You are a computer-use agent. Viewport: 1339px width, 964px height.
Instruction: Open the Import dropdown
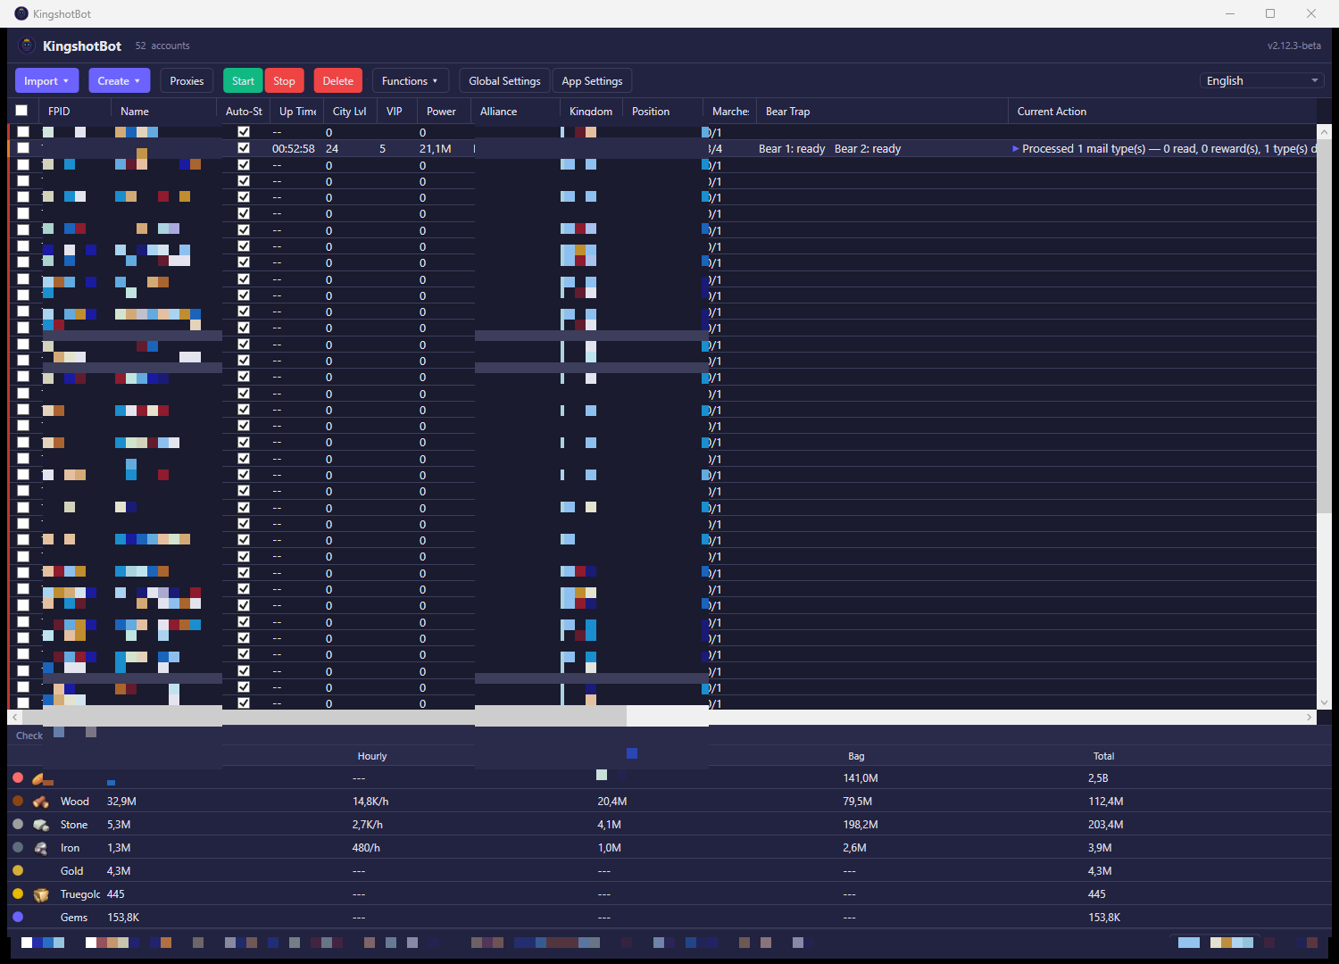[x=46, y=80]
